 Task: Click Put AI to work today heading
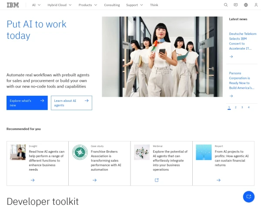[37, 30]
